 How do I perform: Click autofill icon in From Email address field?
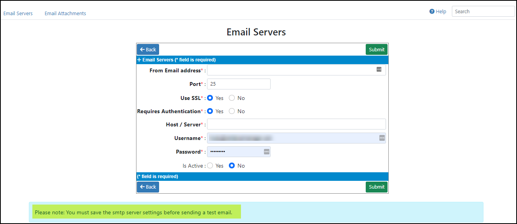[x=379, y=69]
